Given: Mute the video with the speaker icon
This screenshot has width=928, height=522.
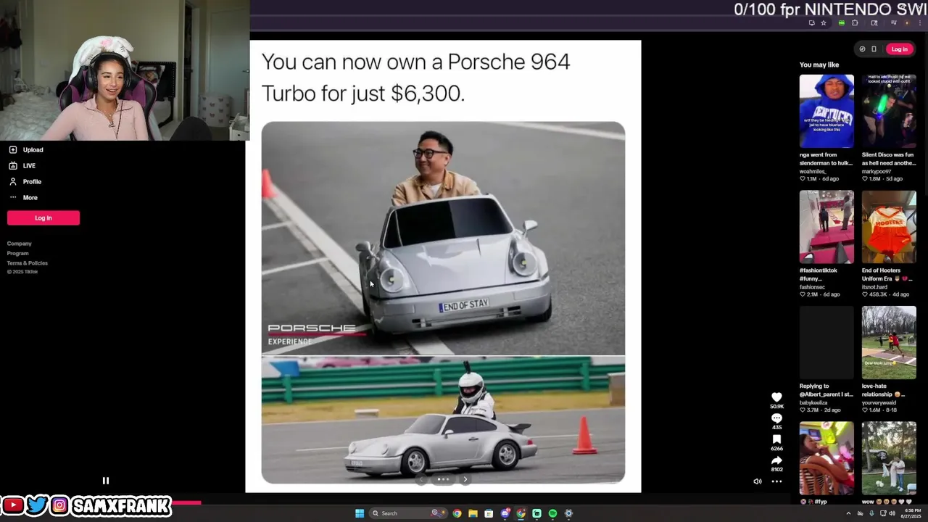Looking at the screenshot, I should tap(758, 481).
